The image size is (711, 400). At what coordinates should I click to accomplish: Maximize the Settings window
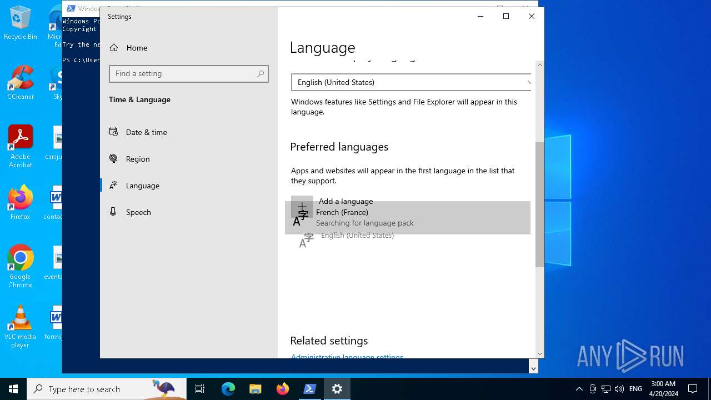[506, 17]
